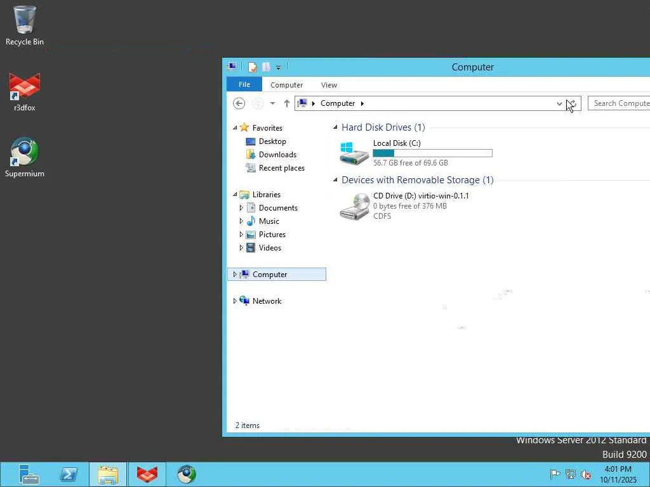This screenshot has height=487, width=650.
Task: Open the address bar previous locations dropdown
Action: 559,103
